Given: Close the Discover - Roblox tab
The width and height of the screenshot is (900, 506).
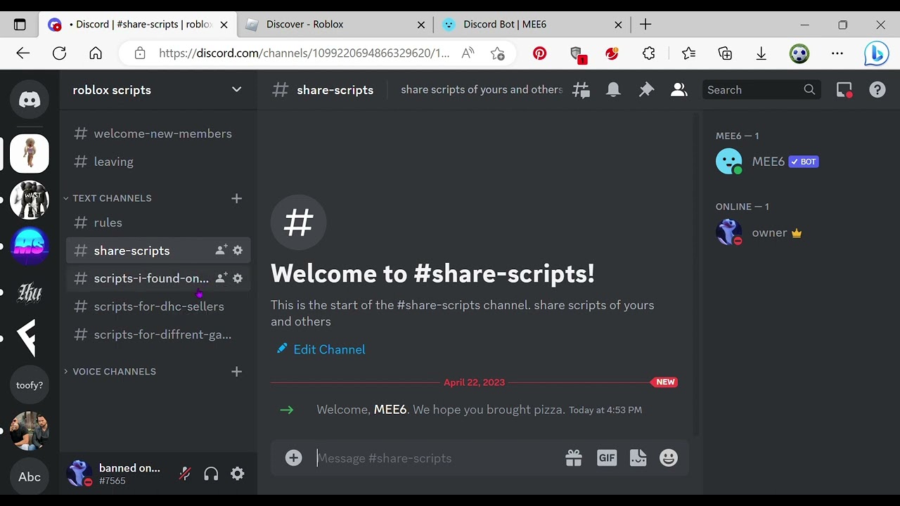Looking at the screenshot, I should [421, 25].
